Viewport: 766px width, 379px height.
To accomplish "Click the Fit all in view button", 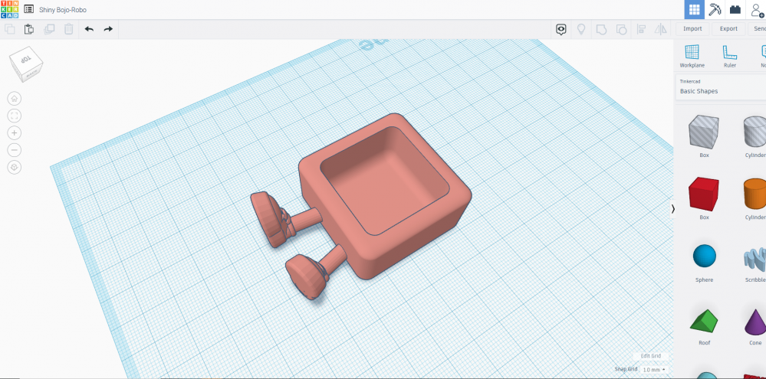I will tap(14, 116).
